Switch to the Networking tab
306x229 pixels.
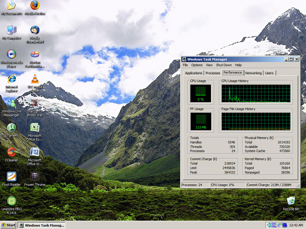pyautogui.click(x=253, y=73)
